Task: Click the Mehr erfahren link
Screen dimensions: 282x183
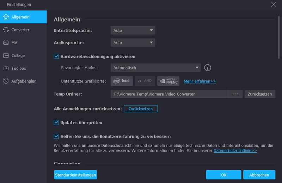Action: 200,81
